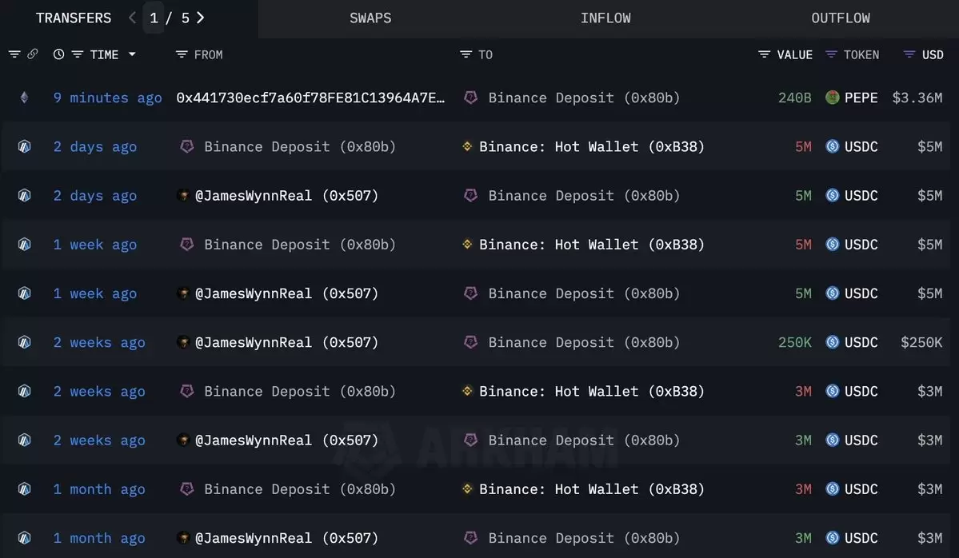Click JamesWynnReal avatar in $250K row
The width and height of the screenshot is (959, 558).
pyautogui.click(x=183, y=341)
